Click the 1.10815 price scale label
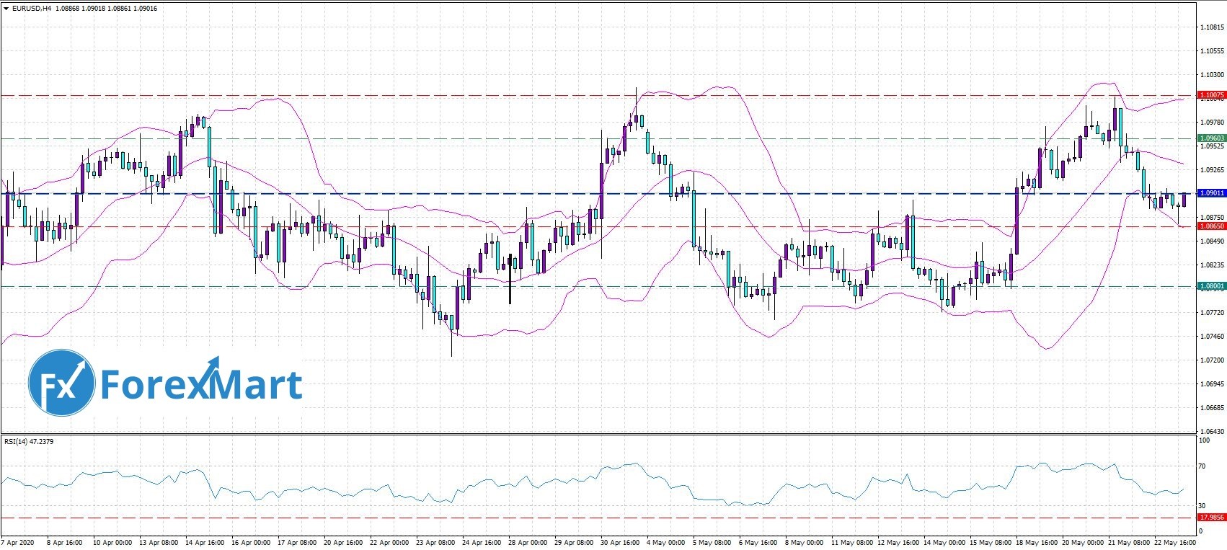The image size is (1227, 550). tap(1211, 28)
